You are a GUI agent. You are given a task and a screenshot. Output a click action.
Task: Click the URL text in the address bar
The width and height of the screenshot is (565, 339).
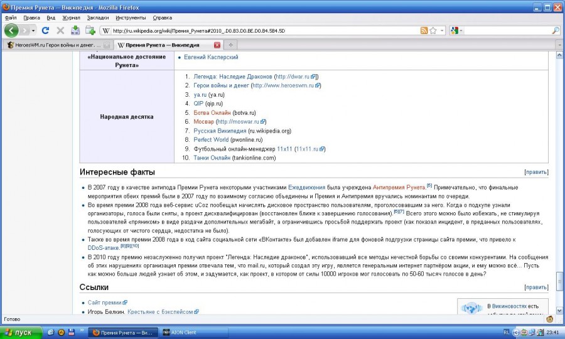(x=198, y=31)
